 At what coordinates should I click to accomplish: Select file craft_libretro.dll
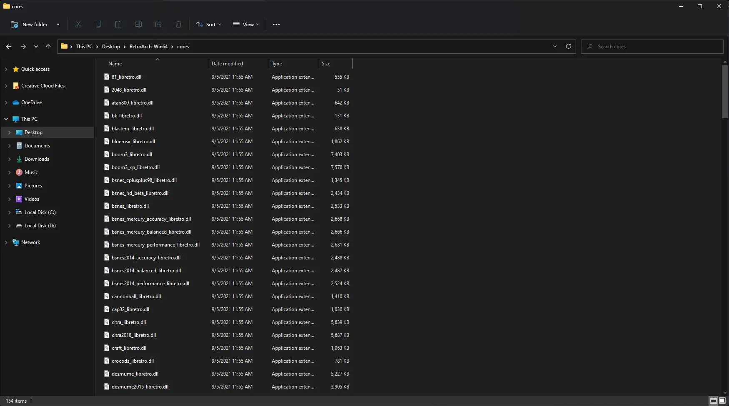[x=129, y=348]
